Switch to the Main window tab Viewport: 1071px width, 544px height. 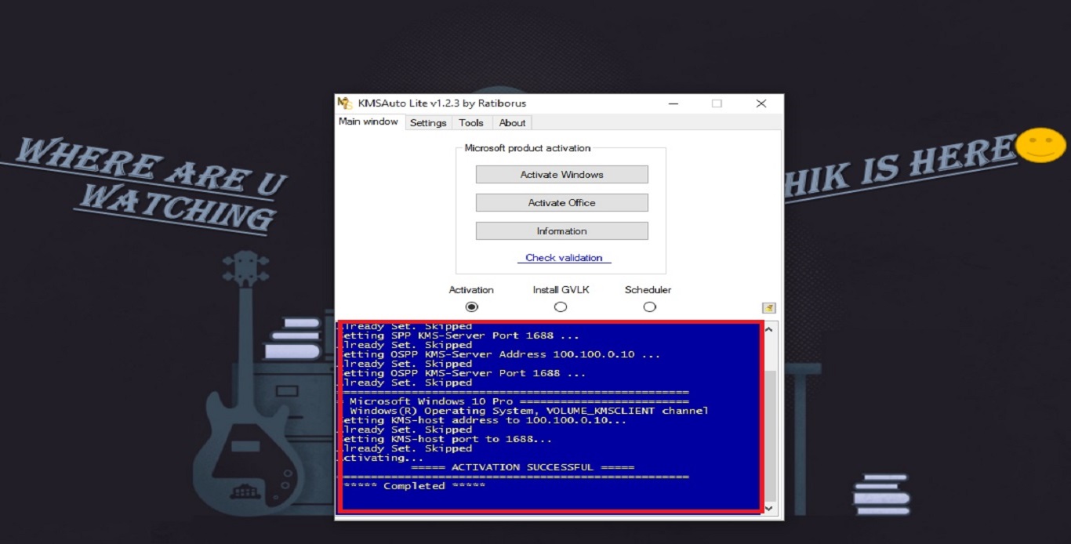click(x=368, y=122)
